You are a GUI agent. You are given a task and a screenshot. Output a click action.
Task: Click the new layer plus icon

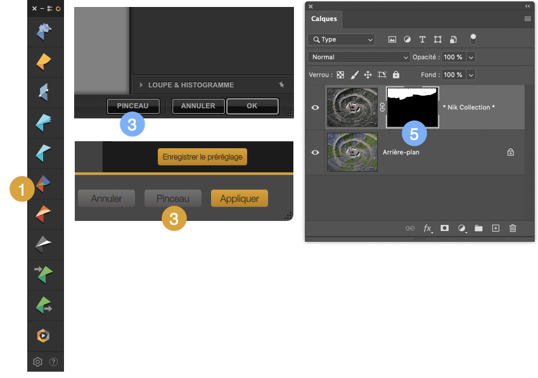coord(496,228)
